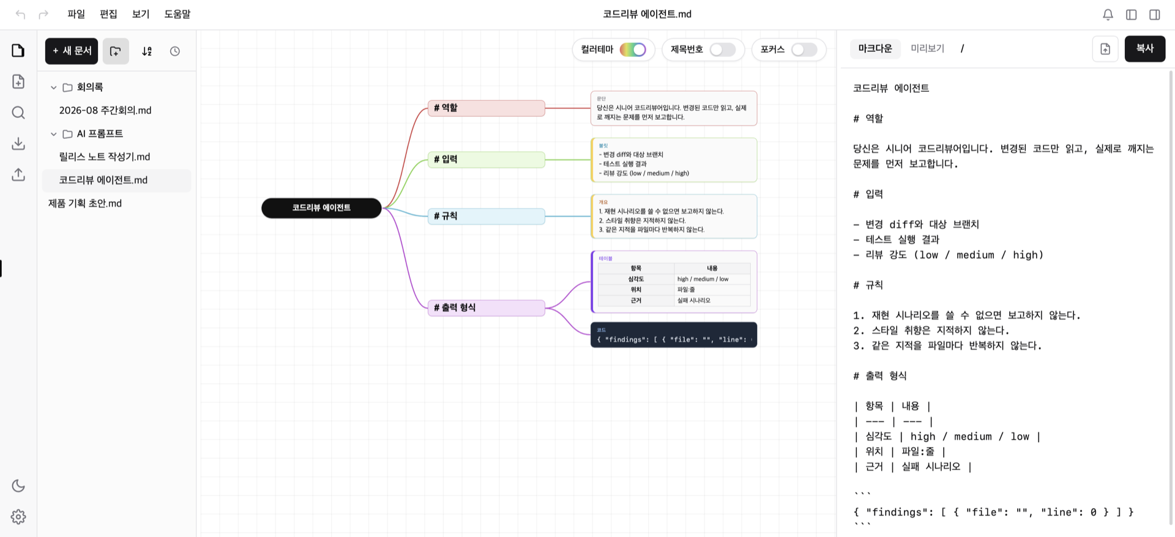Viewport: 1175px width, 537px height.
Task: Click the add-file icon in sidebar
Action: click(18, 81)
